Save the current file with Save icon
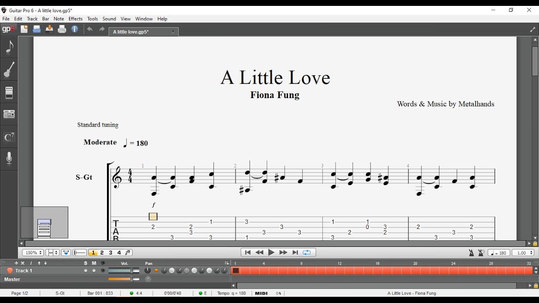539x303 pixels. 49,29
